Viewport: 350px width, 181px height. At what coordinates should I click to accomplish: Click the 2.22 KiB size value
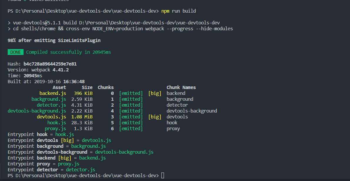[82, 111]
